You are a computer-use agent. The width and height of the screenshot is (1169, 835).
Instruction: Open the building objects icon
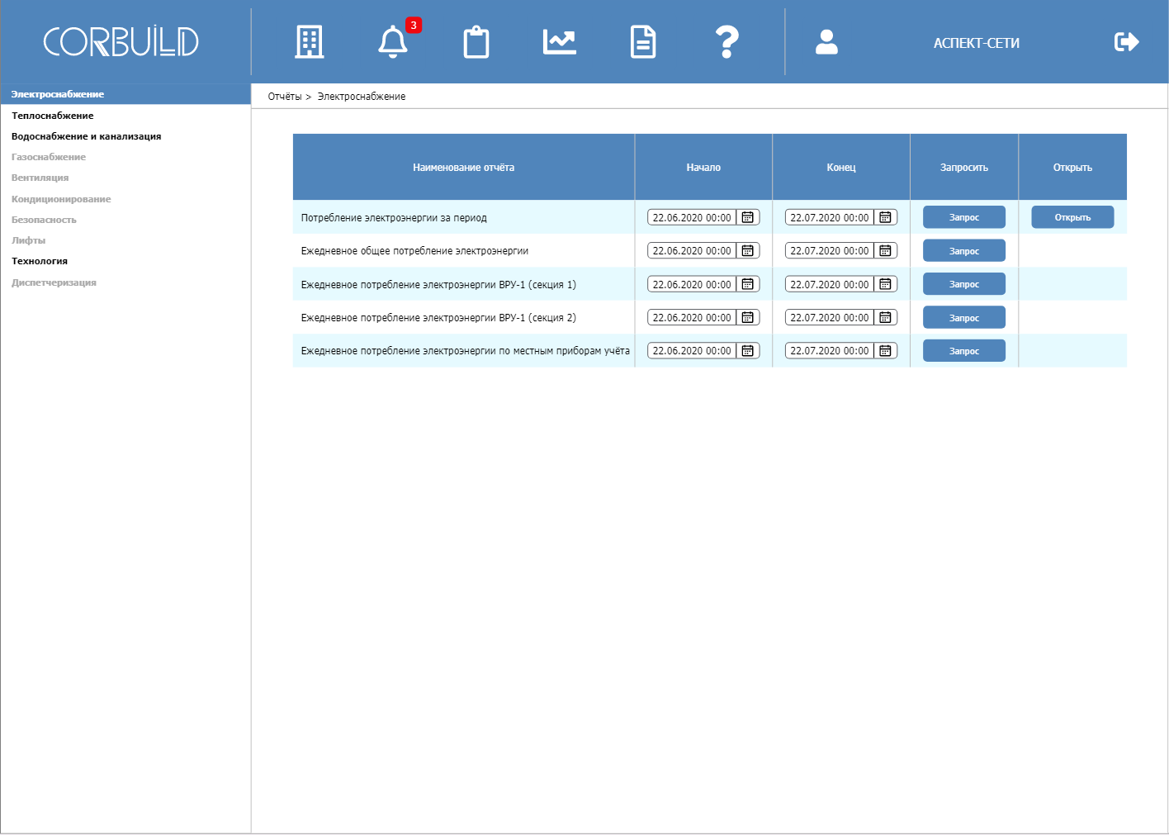(310, 42)
